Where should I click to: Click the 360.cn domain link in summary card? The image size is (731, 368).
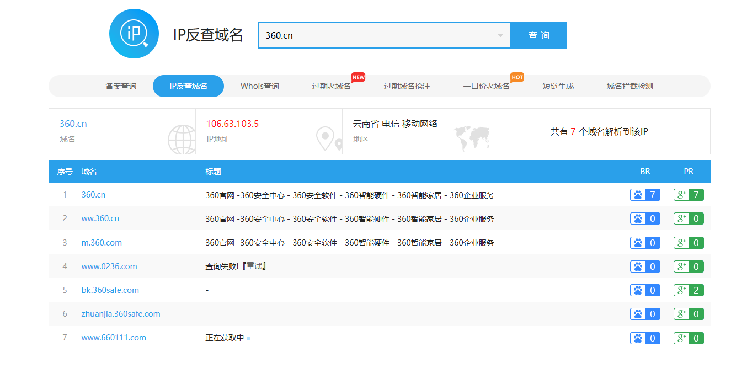coord(73,124)
